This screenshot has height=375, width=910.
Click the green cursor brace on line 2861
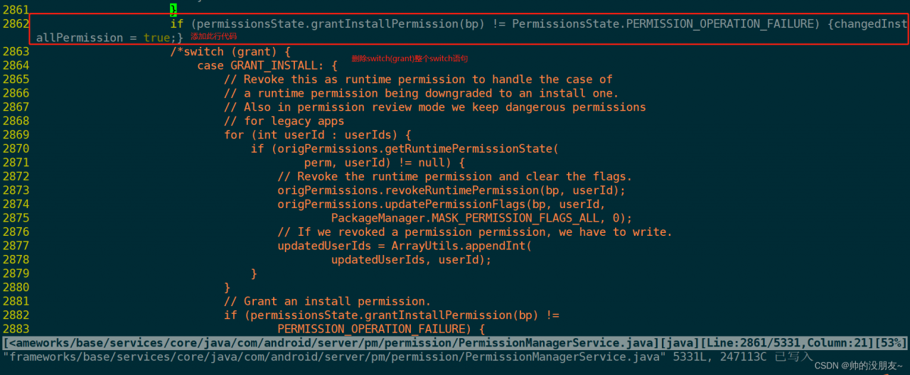click(x=173, y=10)
